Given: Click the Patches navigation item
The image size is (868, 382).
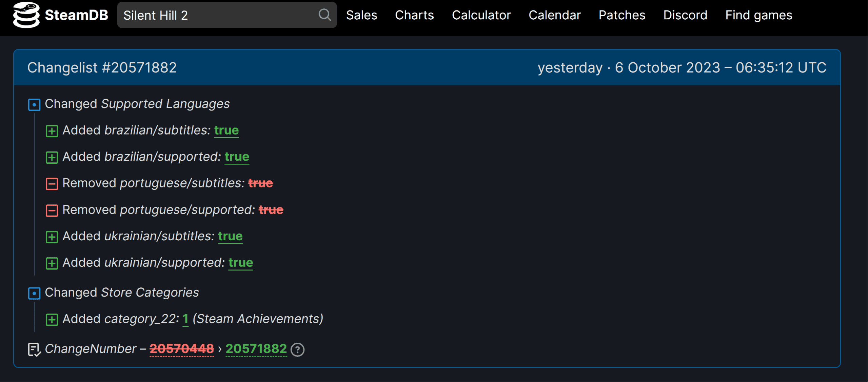Looking at the screenshot, I should 622,15.
